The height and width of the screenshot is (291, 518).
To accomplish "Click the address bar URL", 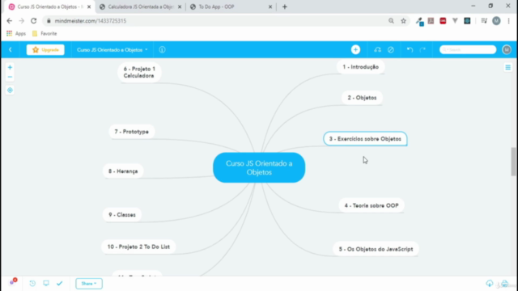I will coord(90,21).
